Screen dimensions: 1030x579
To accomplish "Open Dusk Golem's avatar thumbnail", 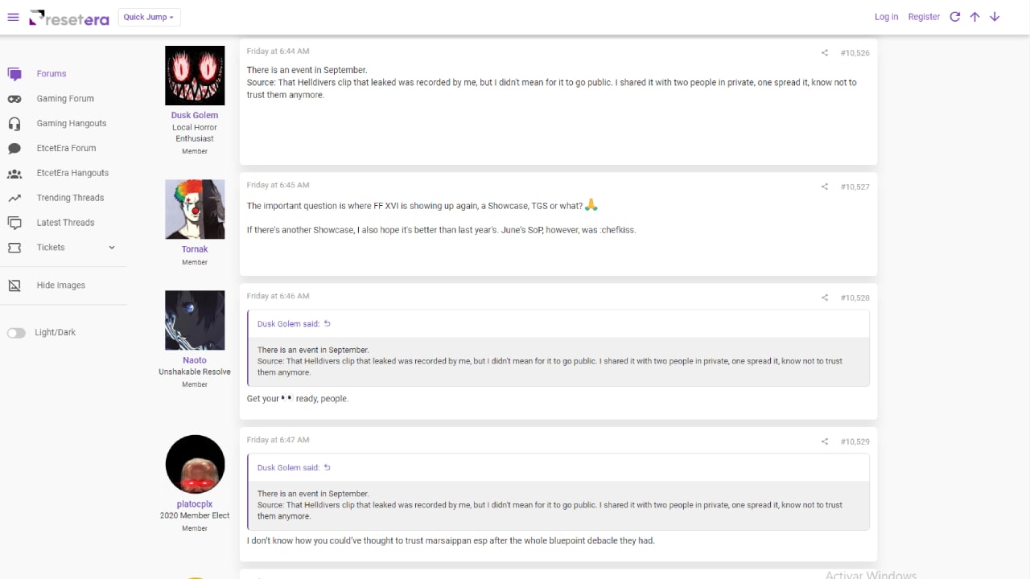I will click(x=195, y=76).
